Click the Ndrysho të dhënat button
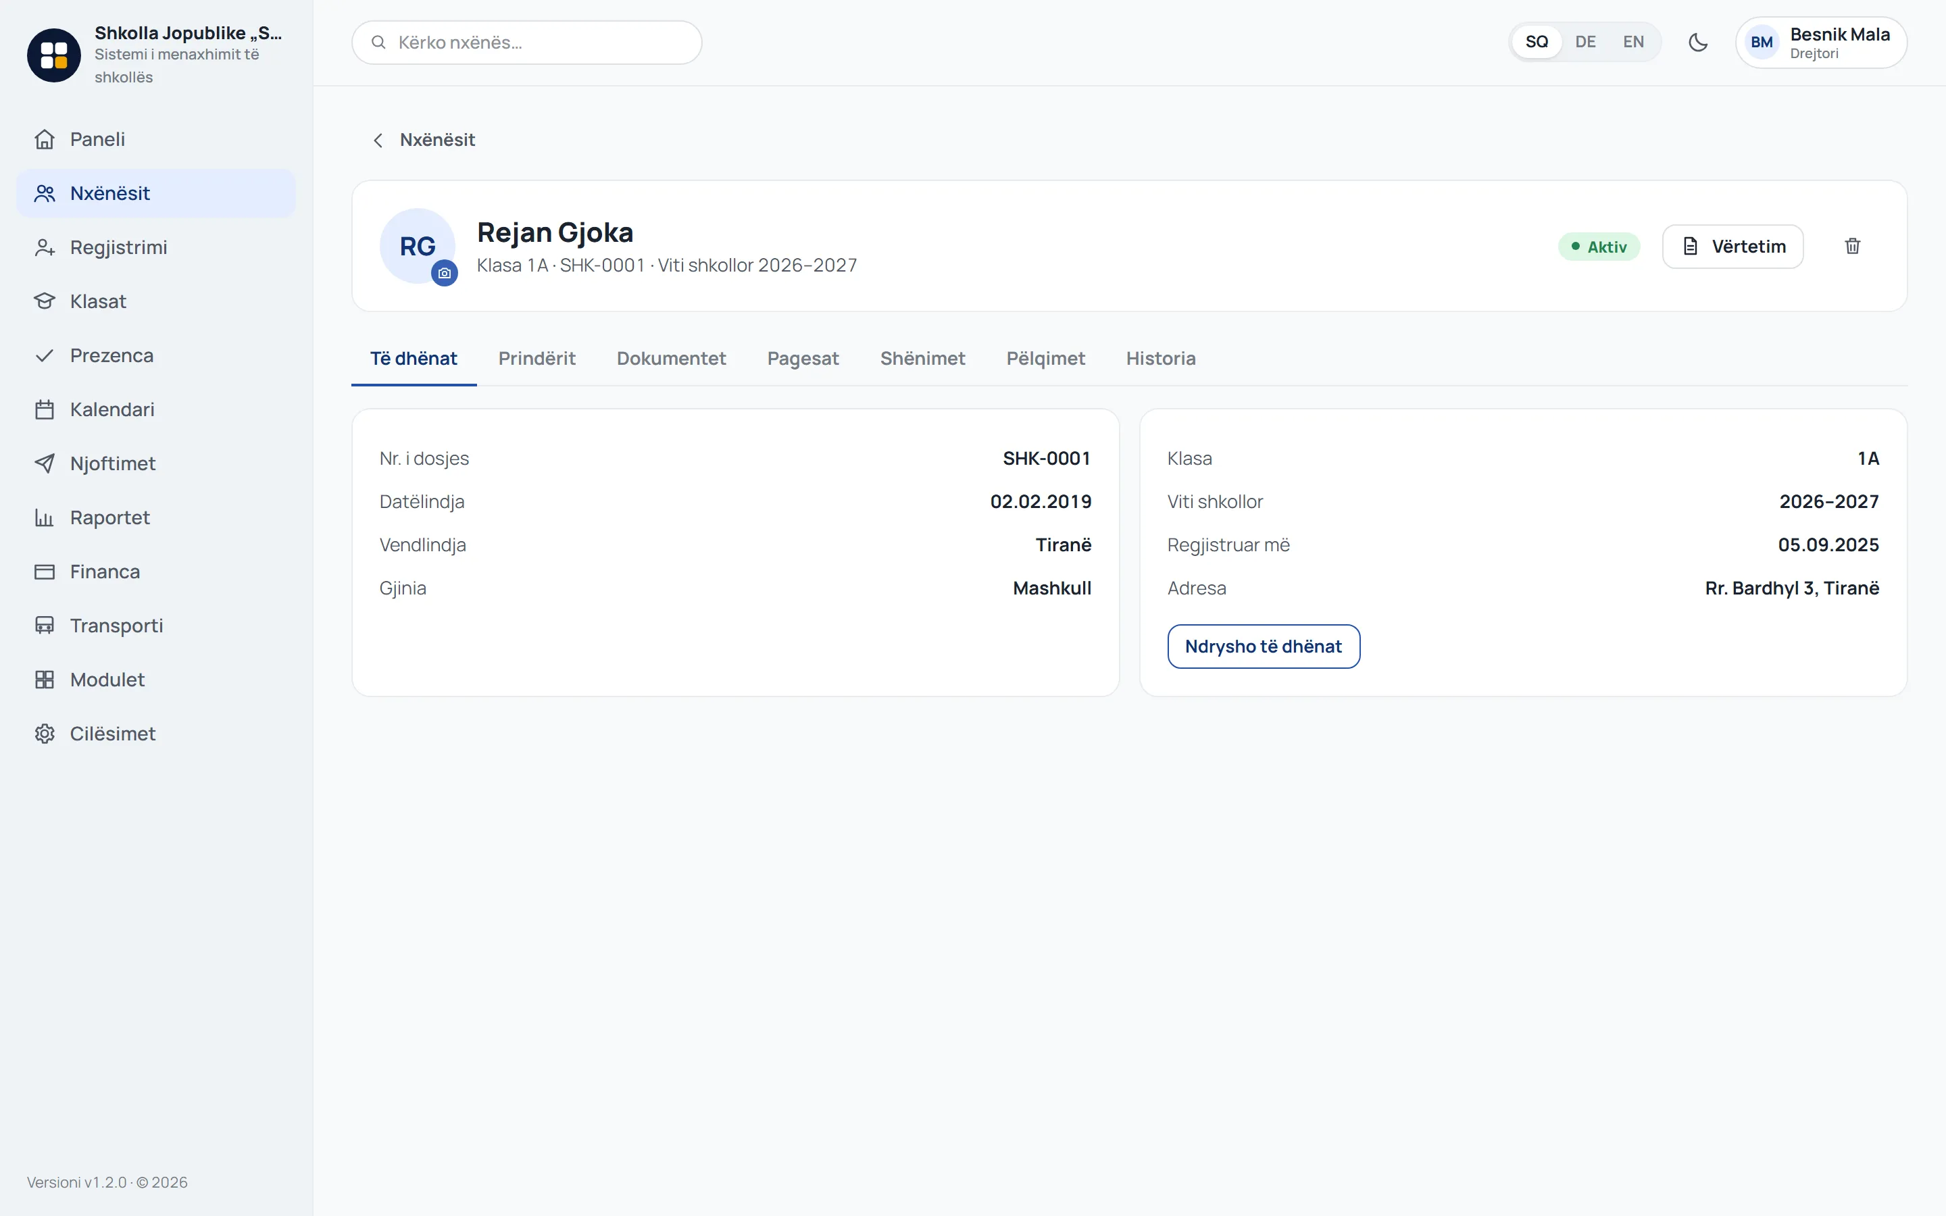Viewport: 1946px width, 1216px height. coord(1264,647)
